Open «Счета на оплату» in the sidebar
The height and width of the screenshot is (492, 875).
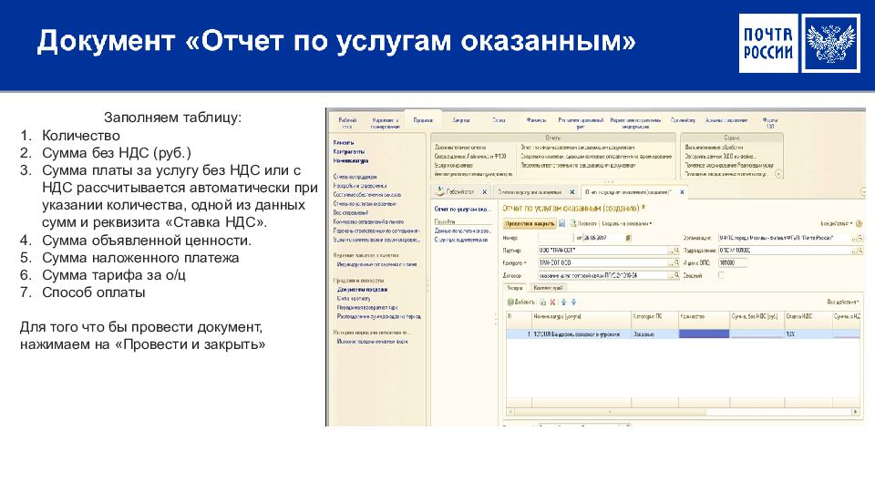(x=354, y=299)
